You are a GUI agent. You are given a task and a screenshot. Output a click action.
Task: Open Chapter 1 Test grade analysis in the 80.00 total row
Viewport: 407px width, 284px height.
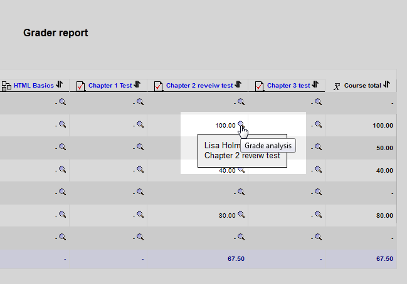pos(140,215)
